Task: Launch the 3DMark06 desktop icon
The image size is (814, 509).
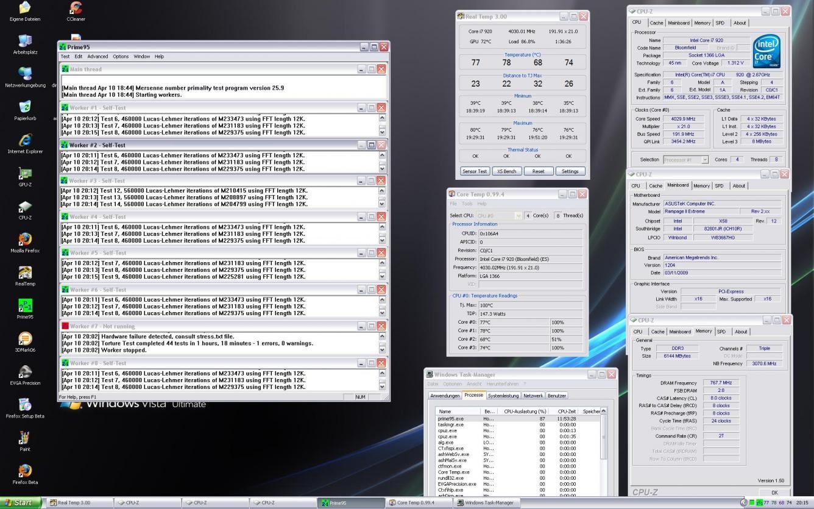Action: pyautogui.click(x=25, y=339)
